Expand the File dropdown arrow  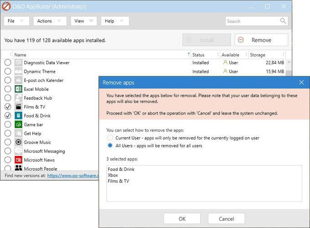22,21
